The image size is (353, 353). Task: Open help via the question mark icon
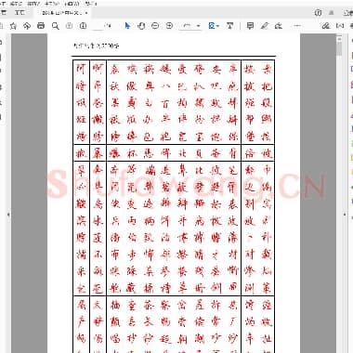[x=318, y=13]
